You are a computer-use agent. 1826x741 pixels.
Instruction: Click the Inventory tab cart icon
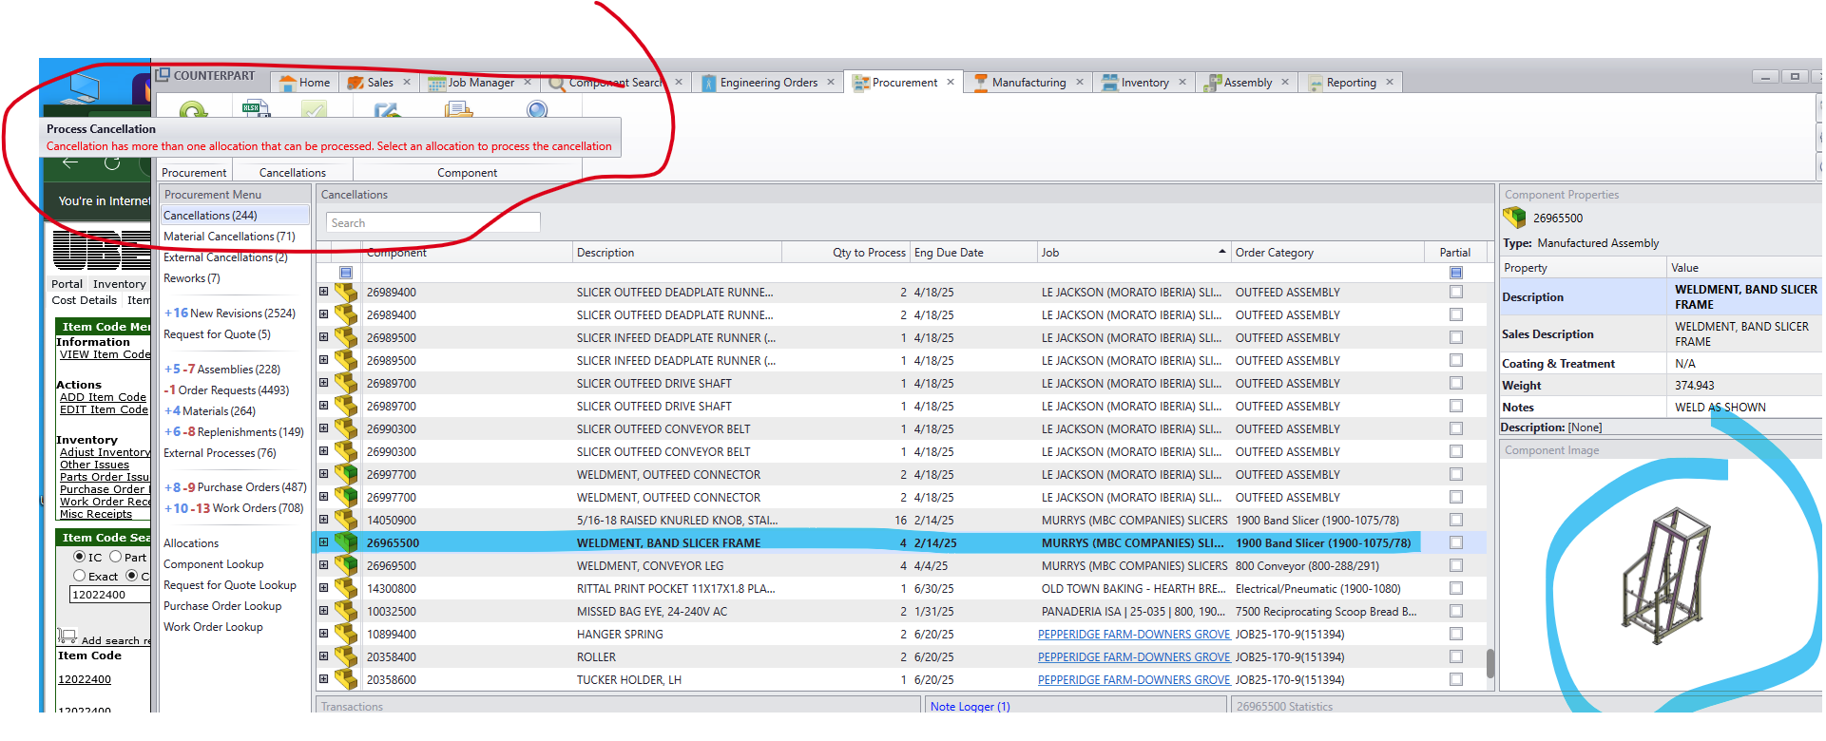click(1109, 84)
